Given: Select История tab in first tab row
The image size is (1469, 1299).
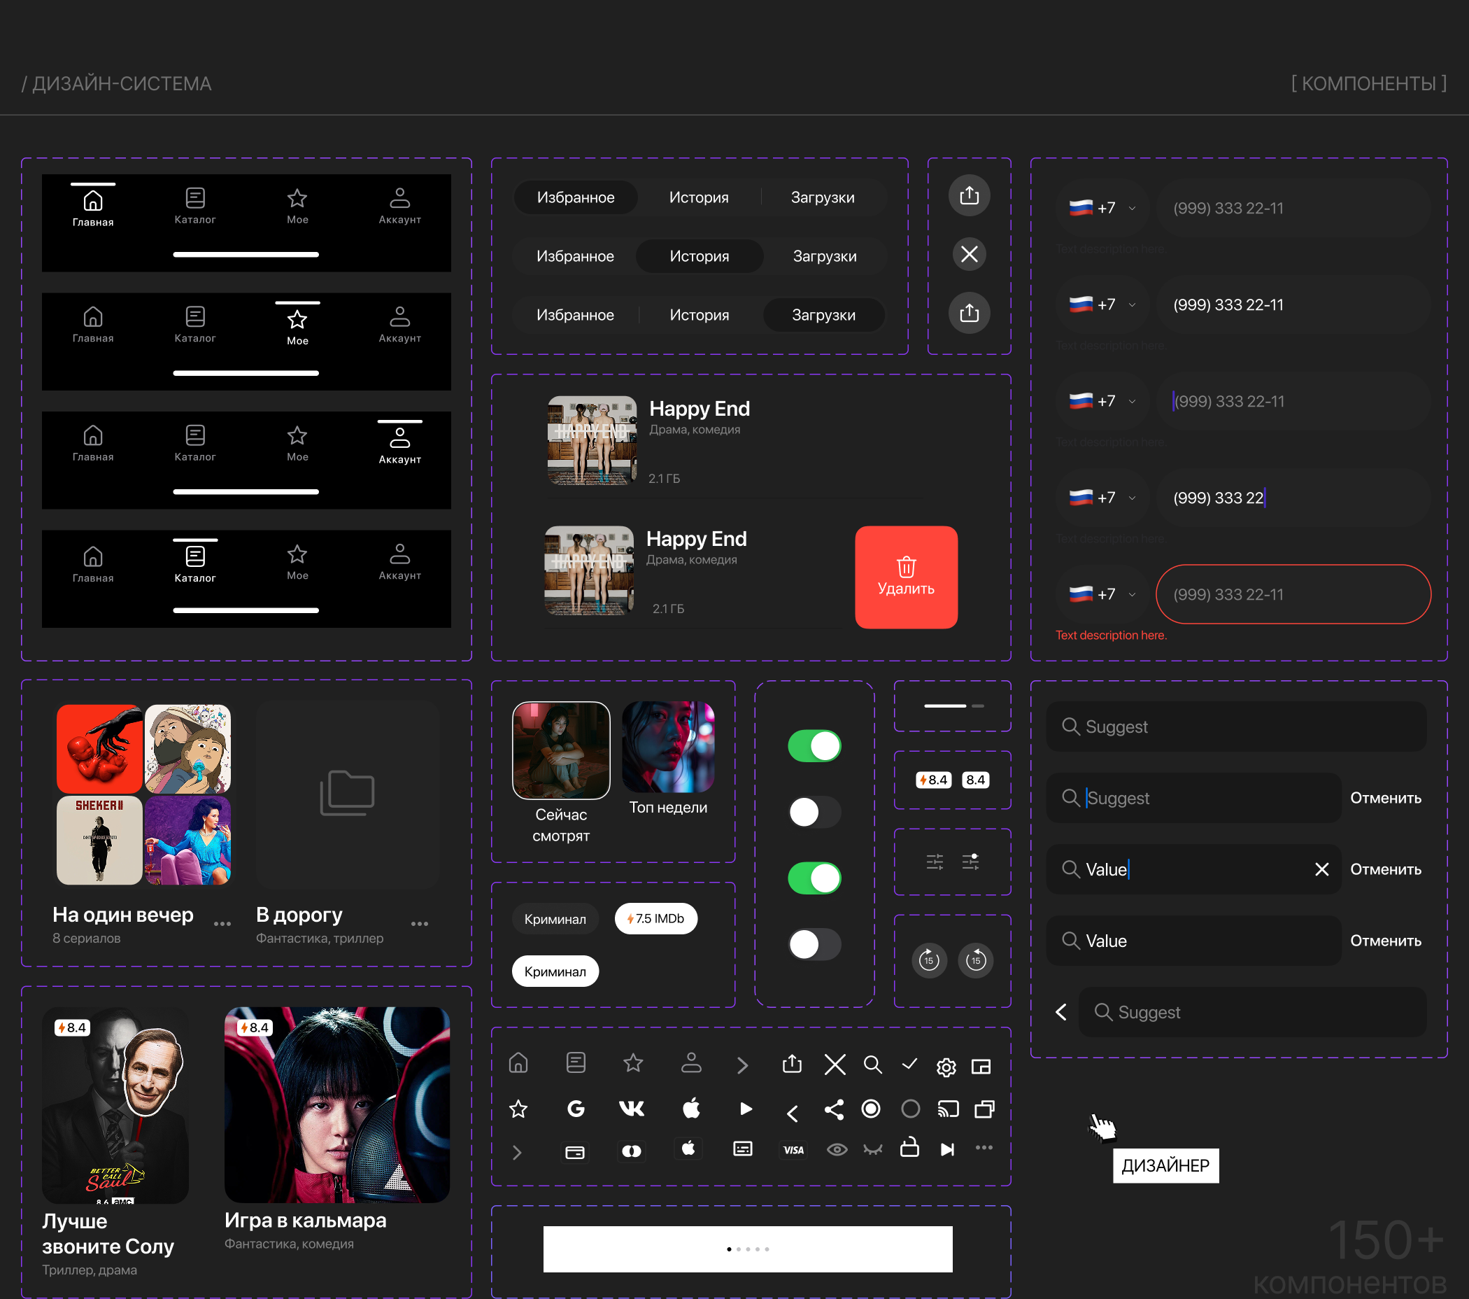Looking at the screenshot, I should coord(699,197).
